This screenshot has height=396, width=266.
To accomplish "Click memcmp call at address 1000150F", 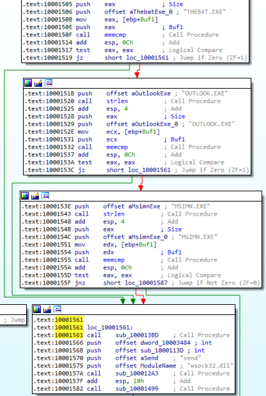I will pyautogui.click(x=115, y=35).
